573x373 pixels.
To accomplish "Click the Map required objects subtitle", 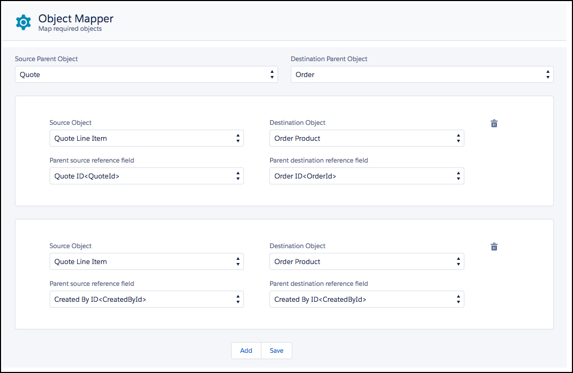I will click(70, 29).
